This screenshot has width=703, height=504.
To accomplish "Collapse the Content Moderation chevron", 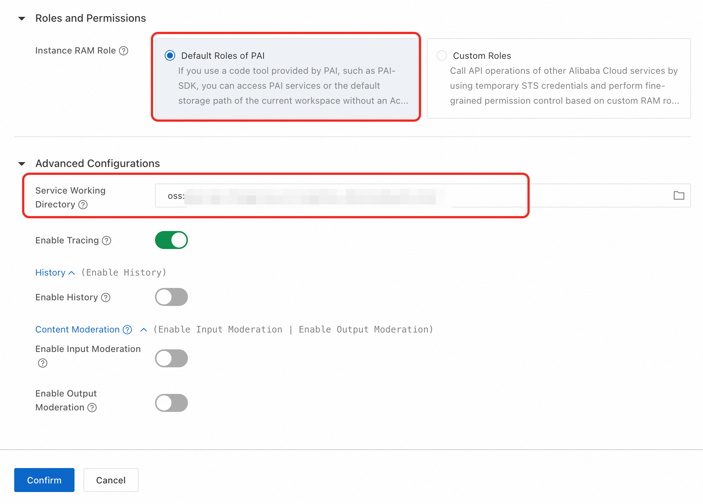I will pyautogui.click(x=144, y=330).
